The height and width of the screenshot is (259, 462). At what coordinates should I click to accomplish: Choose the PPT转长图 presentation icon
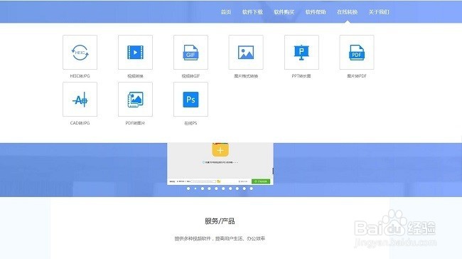pyautogui.click(x=301, y=52)
